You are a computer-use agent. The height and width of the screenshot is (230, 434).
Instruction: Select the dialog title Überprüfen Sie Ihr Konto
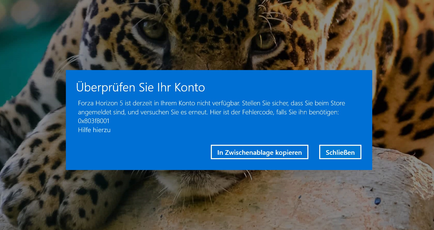pyautogui.click(x=141, y=88)
